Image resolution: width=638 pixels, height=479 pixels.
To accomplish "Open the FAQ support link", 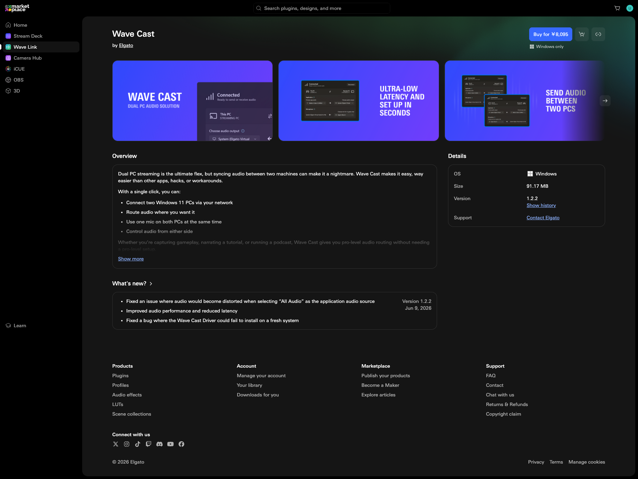I will (491, 376).
